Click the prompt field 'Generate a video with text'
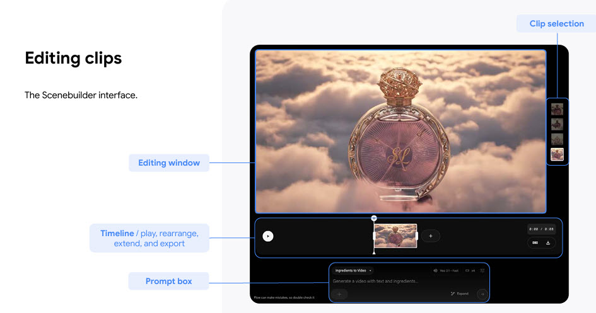This screenshot has height=313, width=596. (378, 281)
